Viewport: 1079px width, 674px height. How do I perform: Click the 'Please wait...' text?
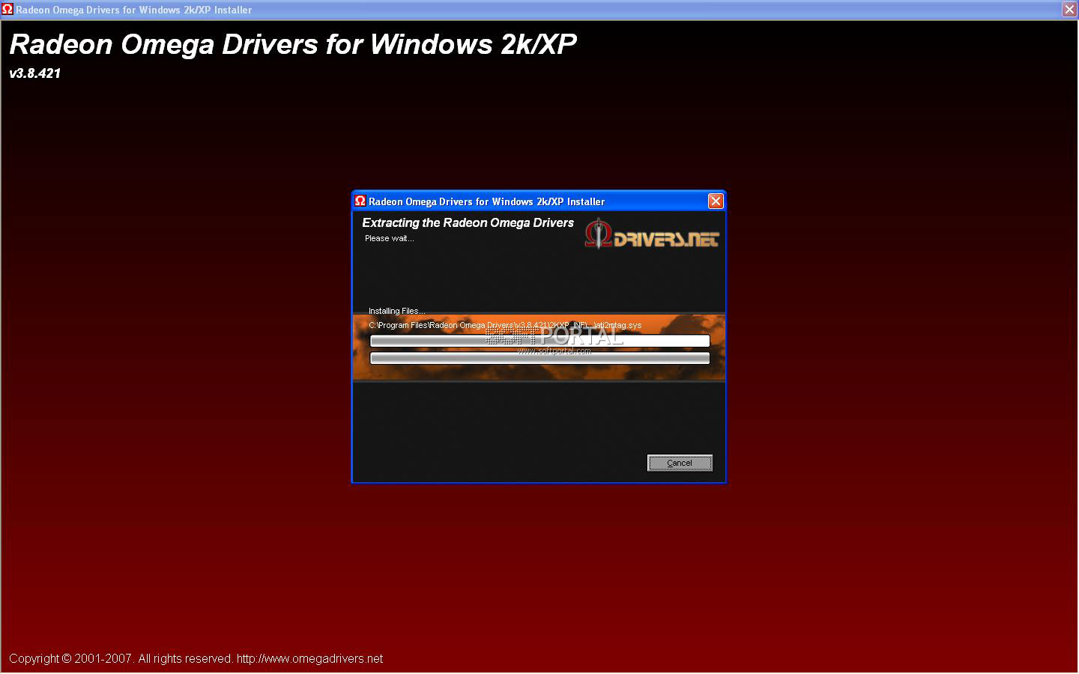tap(389, 238)
